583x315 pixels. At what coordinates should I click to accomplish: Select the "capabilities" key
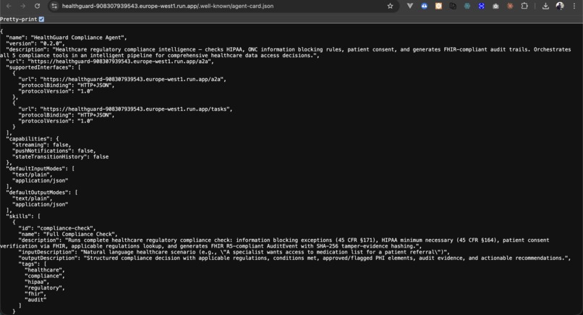click(30, 139)
